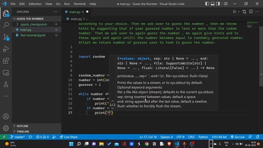This screenshot has width=263, height=148.
Task: Open the View menu
Action: tap(48, 4)
